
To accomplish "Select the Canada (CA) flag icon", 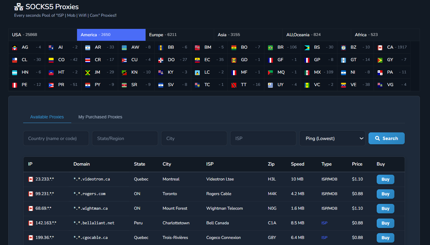I will 380,47.
